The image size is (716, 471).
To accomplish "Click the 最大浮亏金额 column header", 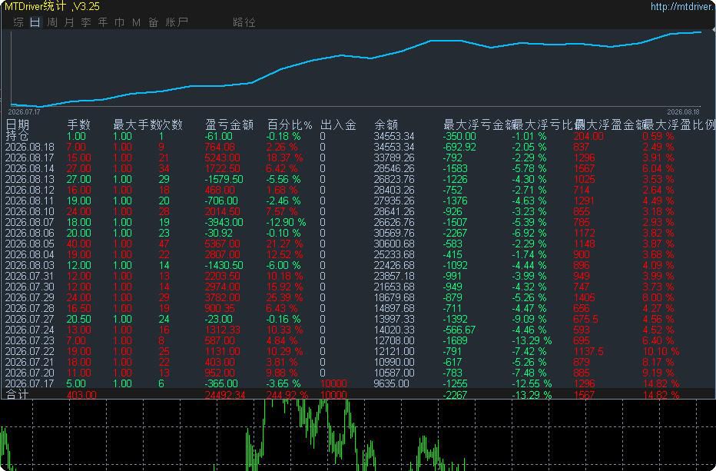I will pos(479,124).
